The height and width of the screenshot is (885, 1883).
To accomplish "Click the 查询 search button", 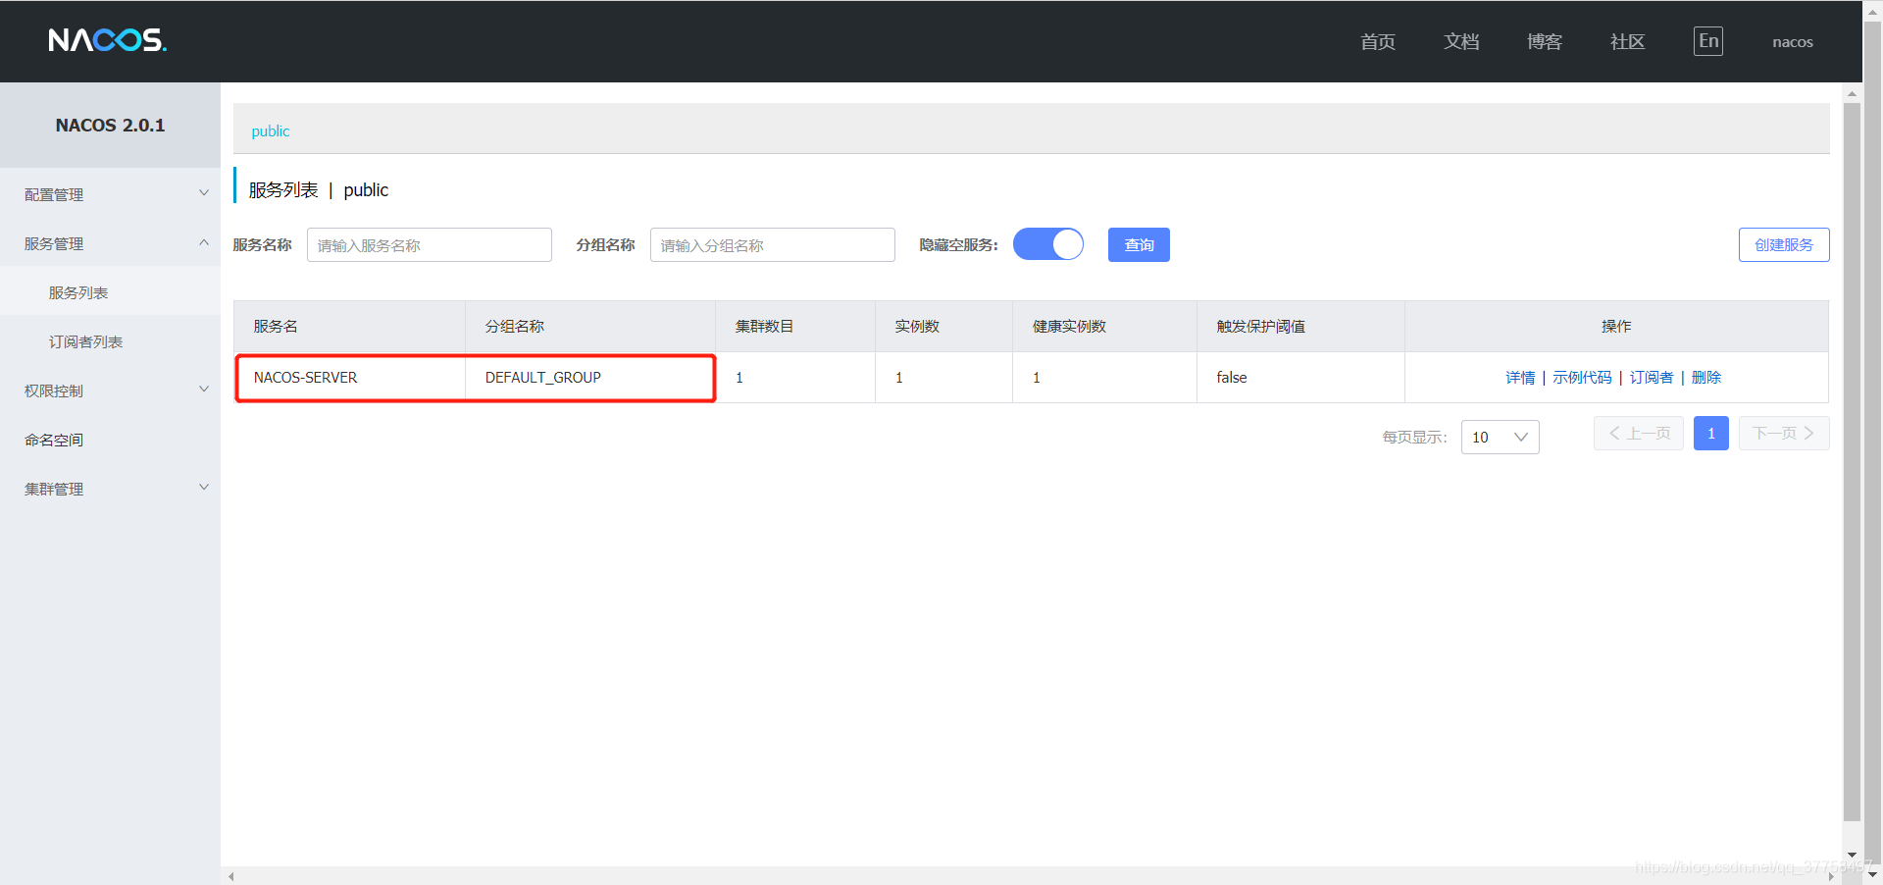I will pos(1139,244).
